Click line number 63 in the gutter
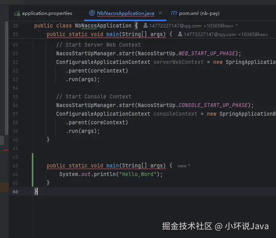Viewport: 276px width, 238px height. pyautogui.click(x=15, y=165)
